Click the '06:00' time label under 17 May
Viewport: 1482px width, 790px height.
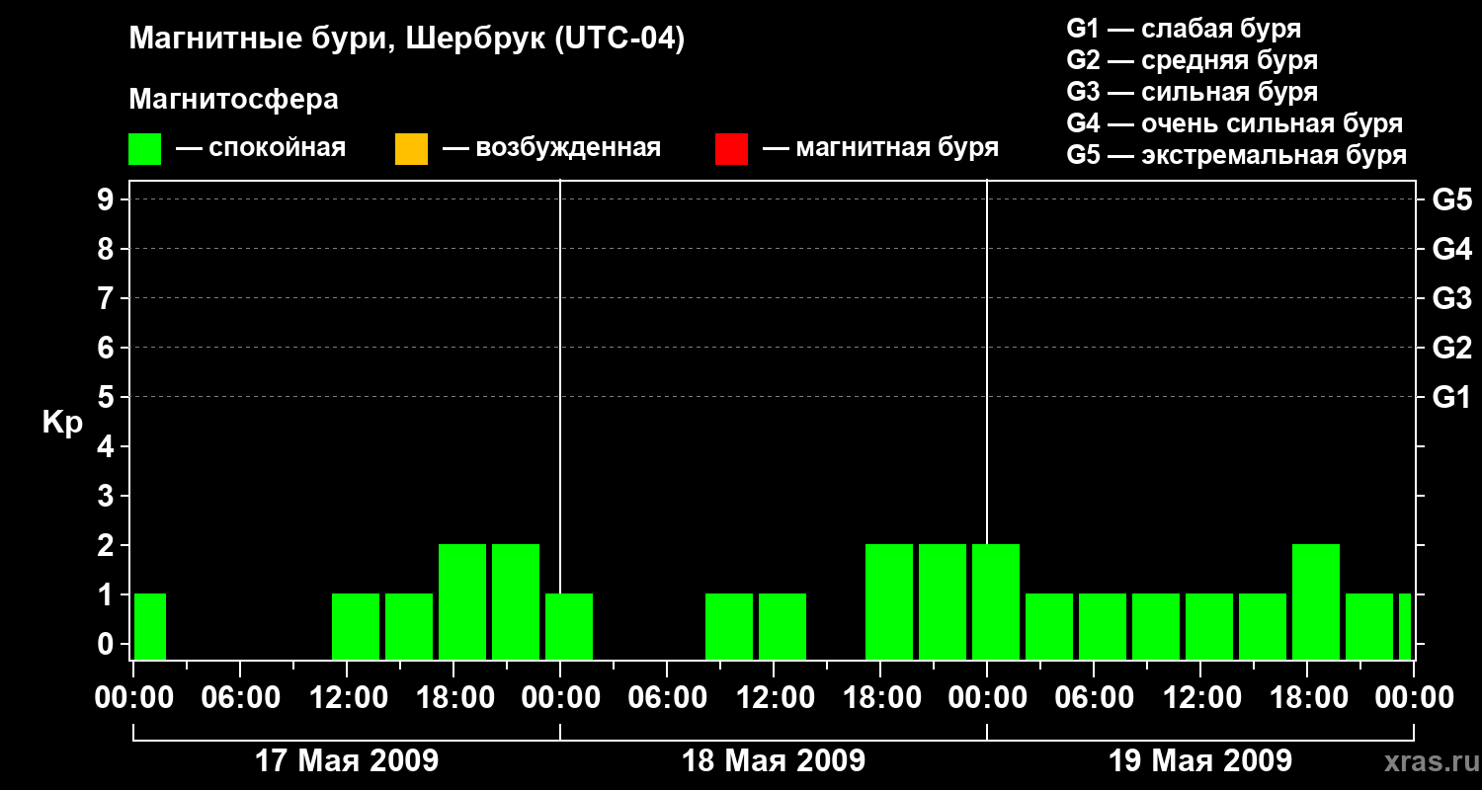[240, 697]
